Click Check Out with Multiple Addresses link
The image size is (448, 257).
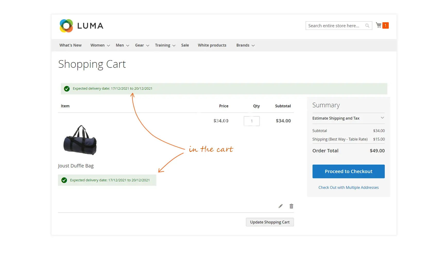348,188
